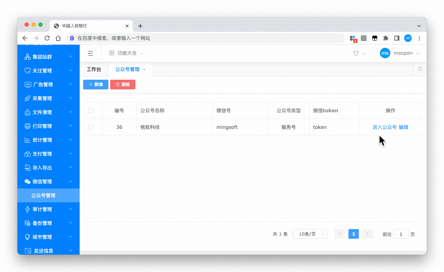Select 公众号管理 in the sidebar

(x=43, y=195)
